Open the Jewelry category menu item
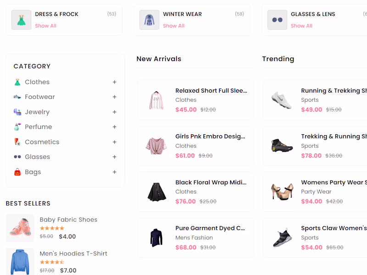Screen dimensions: 367x275 click(x=37, y=112)
